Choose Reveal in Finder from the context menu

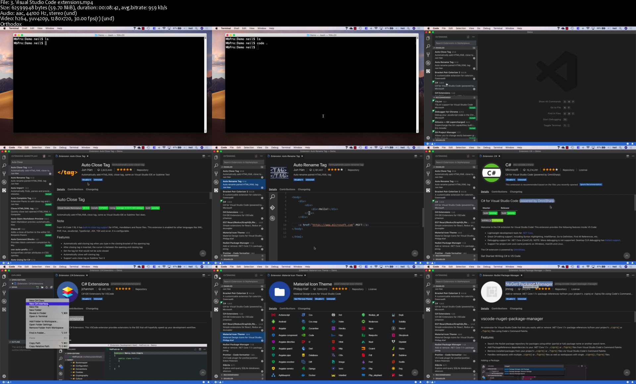tap(47, 313)
